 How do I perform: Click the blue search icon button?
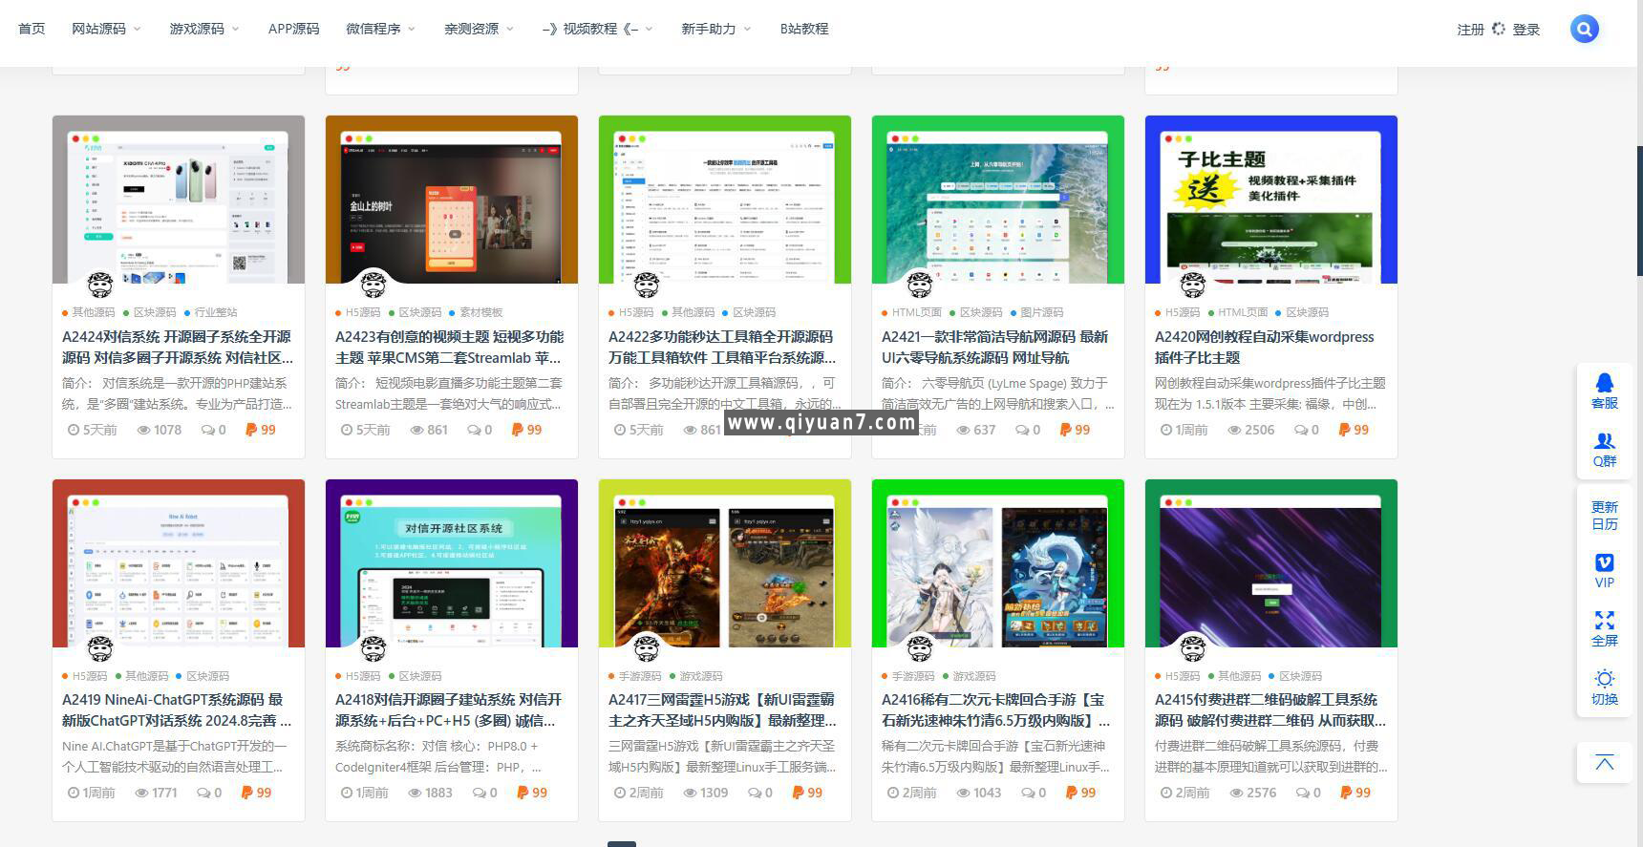pyautogui.click(x=1584, y=29)
